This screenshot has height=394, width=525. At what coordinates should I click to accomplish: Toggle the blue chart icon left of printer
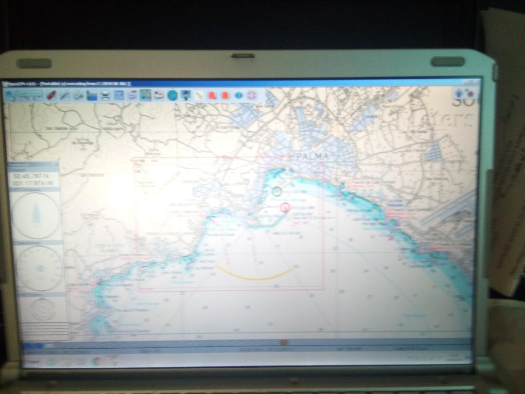91,95
